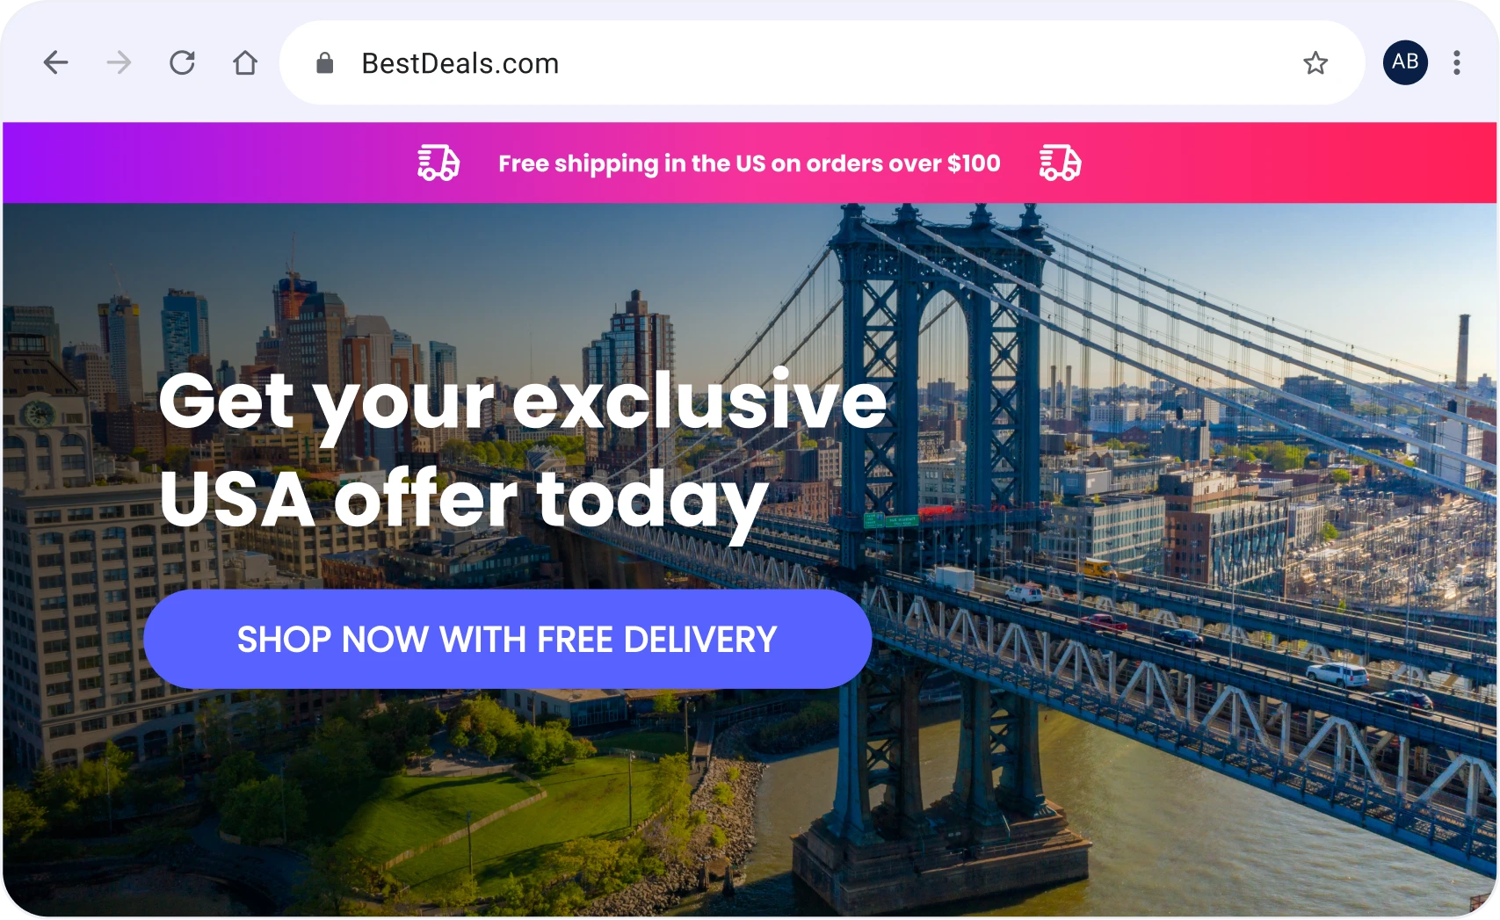Open the AB profile avatar

click(1405, 62)
